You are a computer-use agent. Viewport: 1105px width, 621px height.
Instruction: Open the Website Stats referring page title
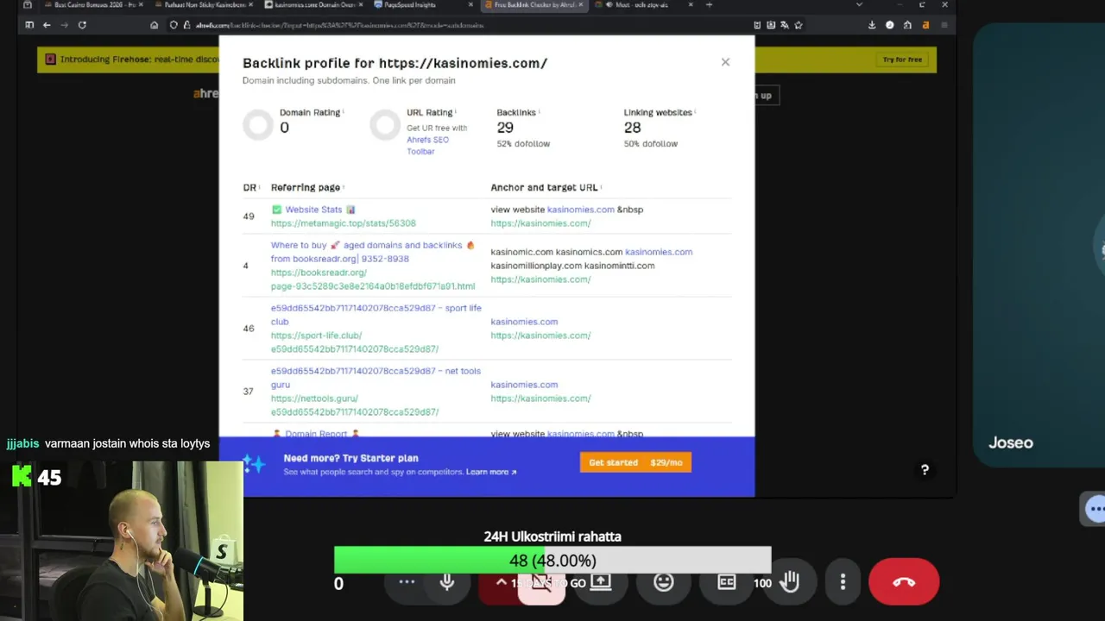pos(313,210)
